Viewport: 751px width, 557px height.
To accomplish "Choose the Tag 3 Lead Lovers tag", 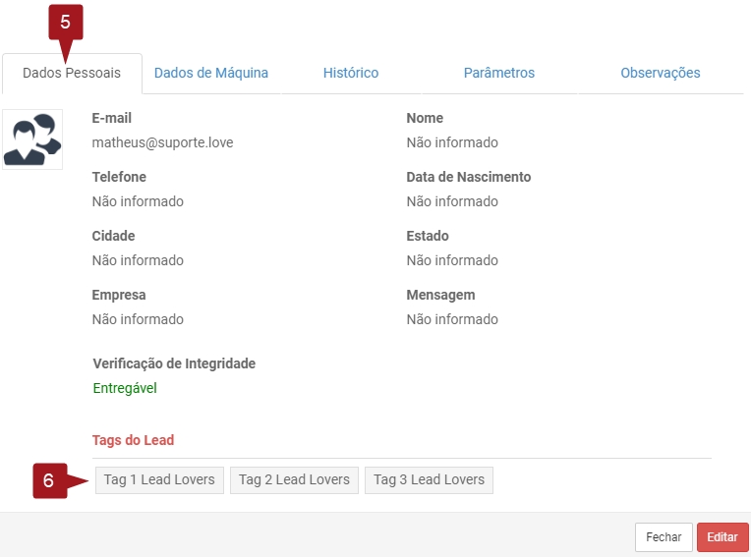I will click(x=429, y=480).
